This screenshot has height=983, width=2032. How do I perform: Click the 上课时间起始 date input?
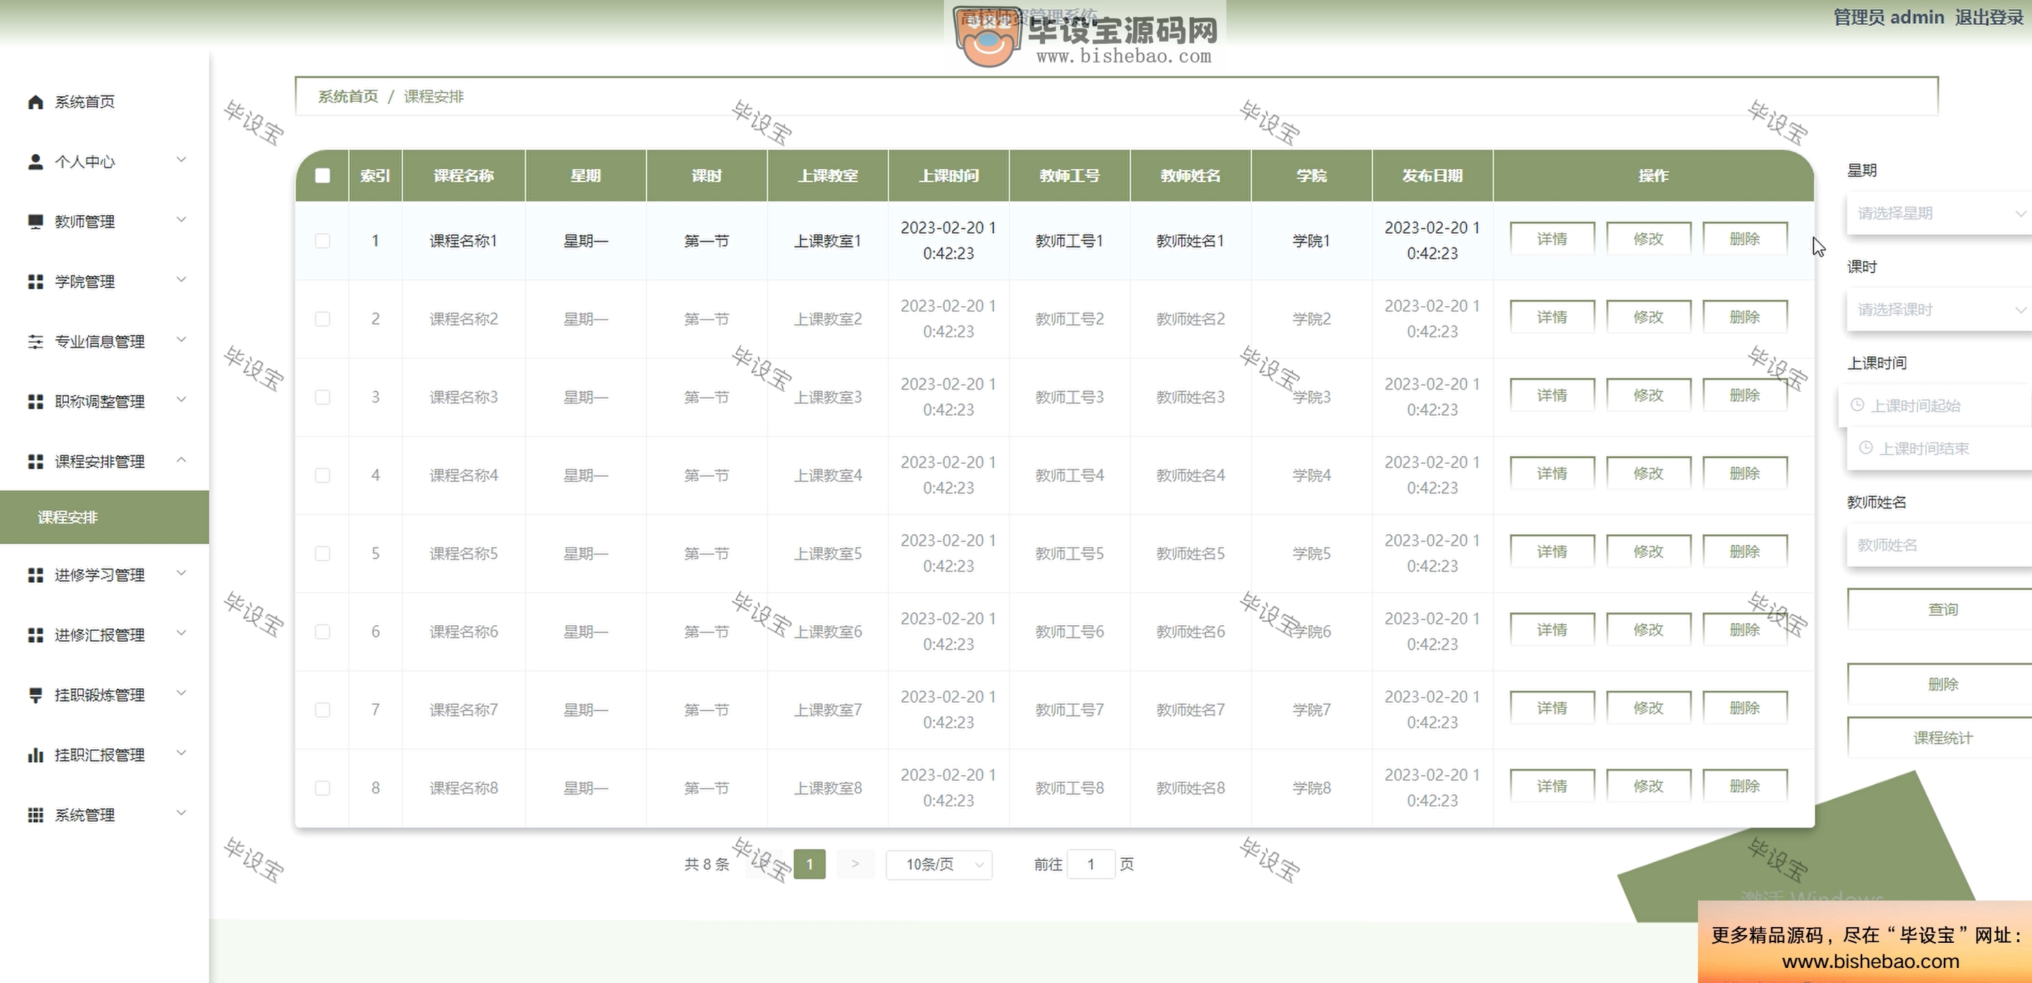[x=1937, y=406]
